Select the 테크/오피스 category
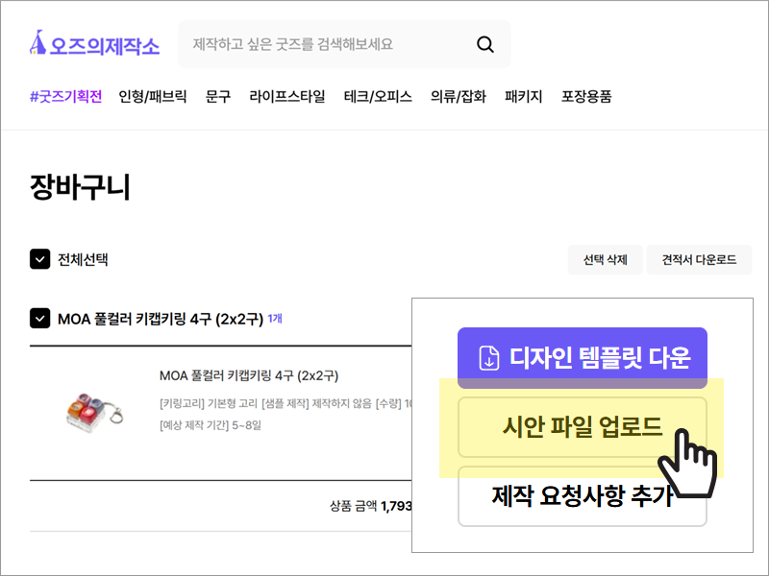 378,97
